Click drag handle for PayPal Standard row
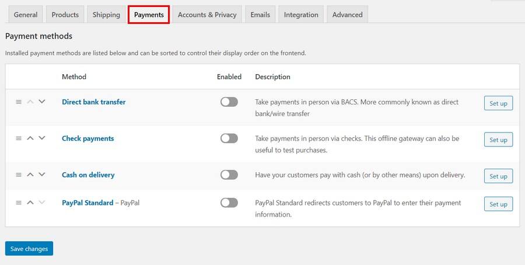 coord(19,203)
